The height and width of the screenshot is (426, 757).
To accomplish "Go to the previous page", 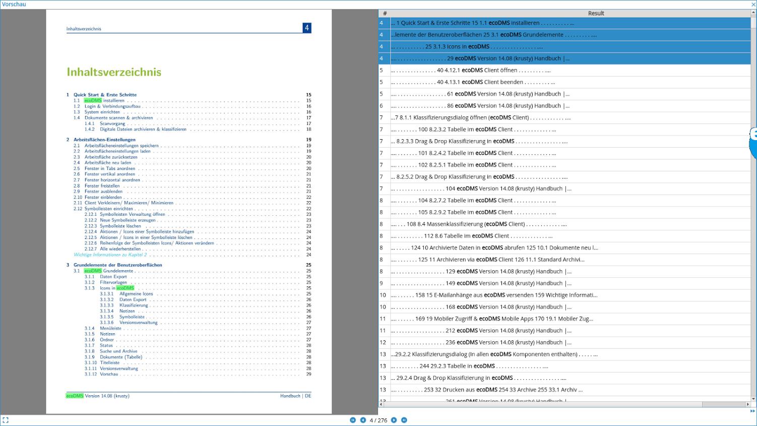I will 363,420.
